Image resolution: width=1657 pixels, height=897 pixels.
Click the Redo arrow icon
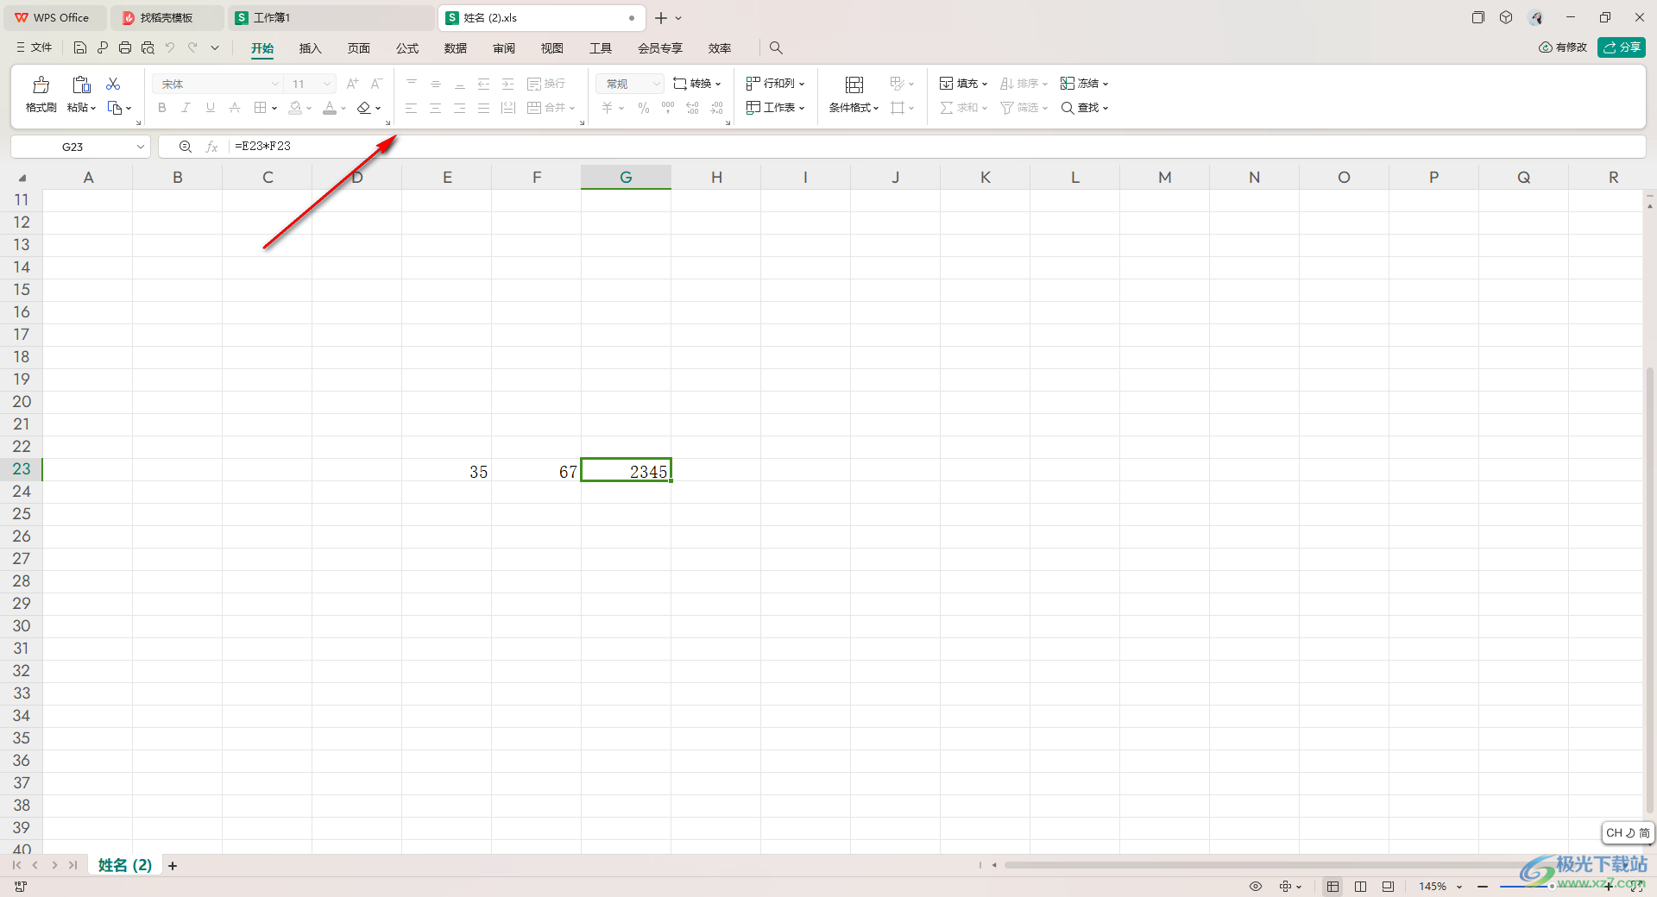[x=192, y=48]
